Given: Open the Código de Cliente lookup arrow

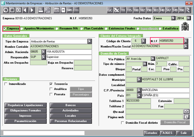Looking at the screenshot, I should pos(144,41).
